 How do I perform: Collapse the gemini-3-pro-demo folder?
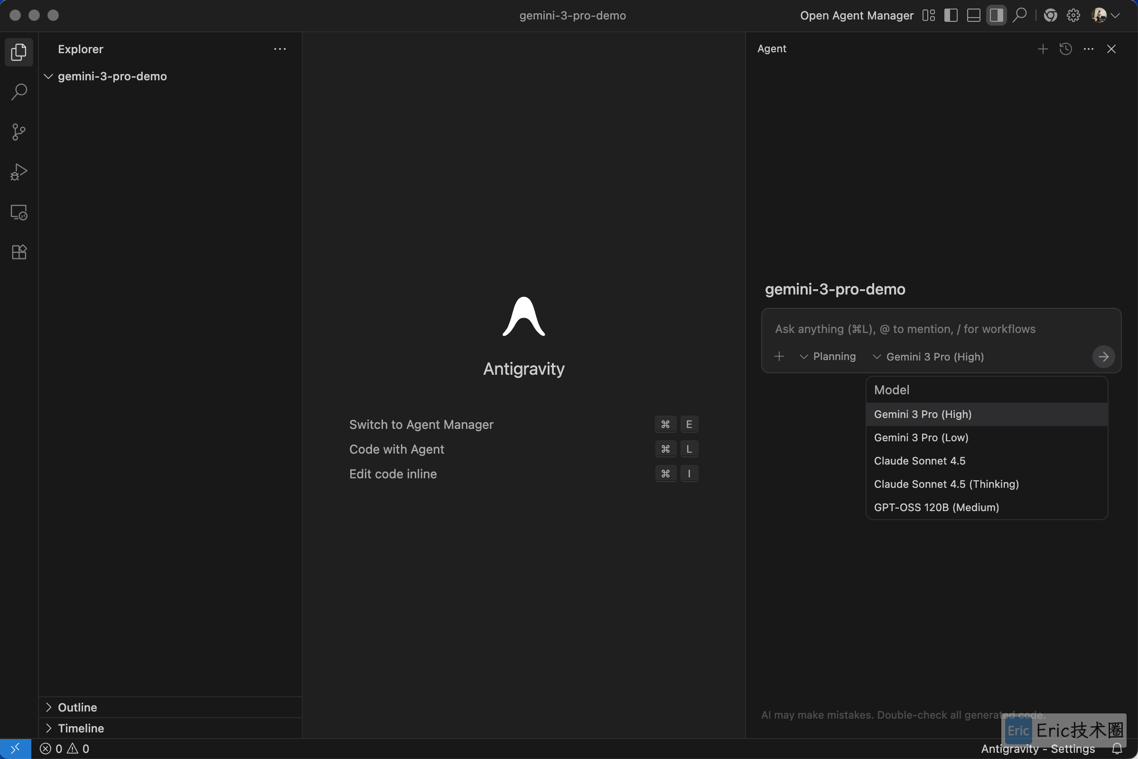point(112,76)
